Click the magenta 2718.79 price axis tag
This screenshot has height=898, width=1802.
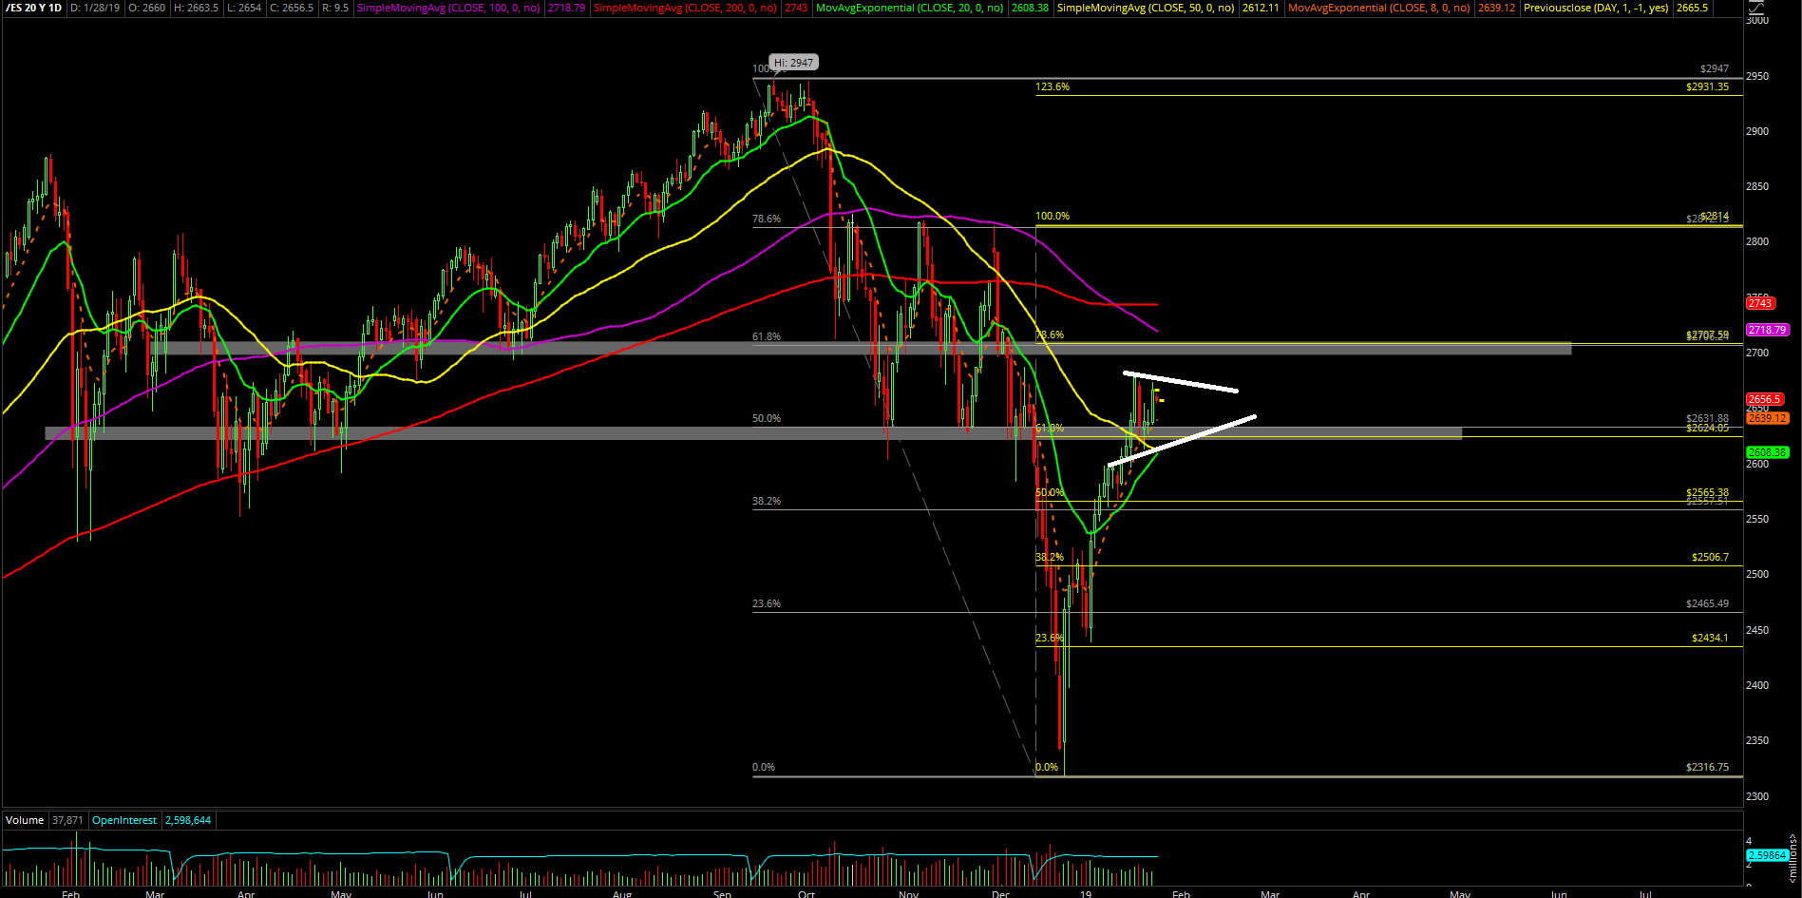point(1767,330)
